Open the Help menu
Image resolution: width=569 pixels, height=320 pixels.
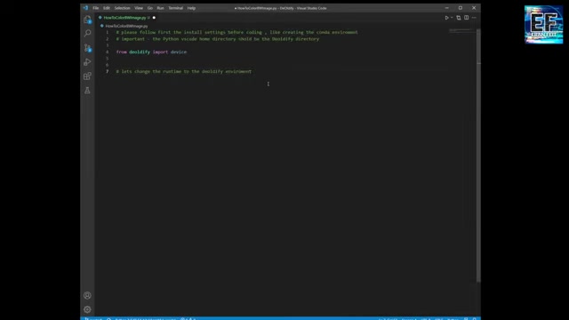pos(191,8)
